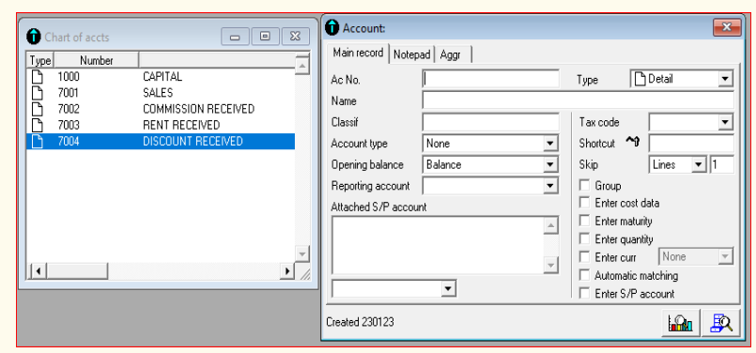756x353 pixels.
Task: Click the Account window logo icon
Action: tap(332, 27)
